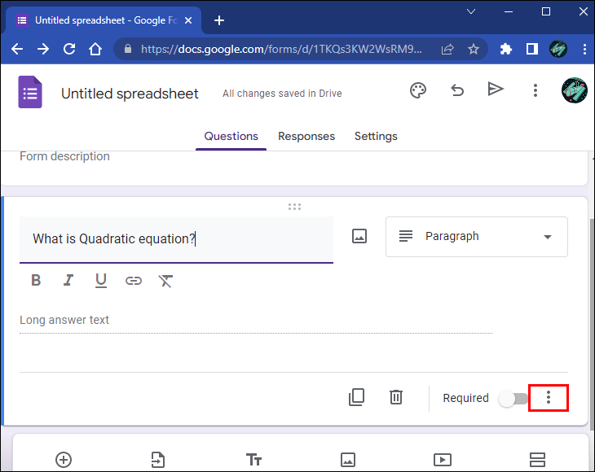Share this page from address bar
Viewport: 595px width, 472px height.
[447, 49]
